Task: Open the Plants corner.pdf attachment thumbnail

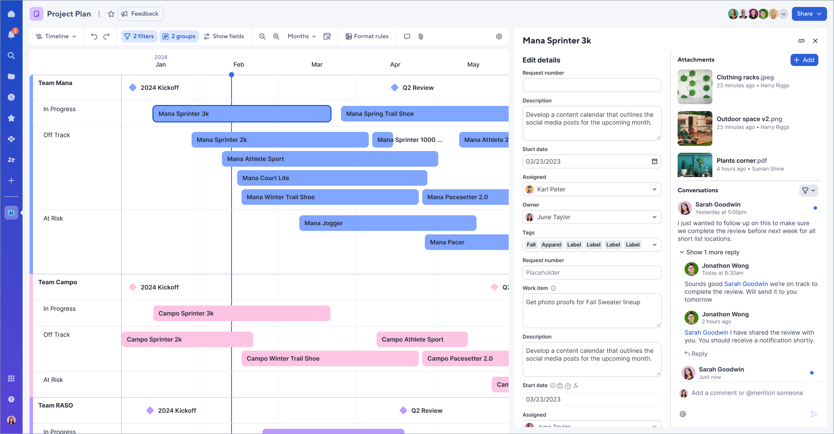Action: (695, 165)
